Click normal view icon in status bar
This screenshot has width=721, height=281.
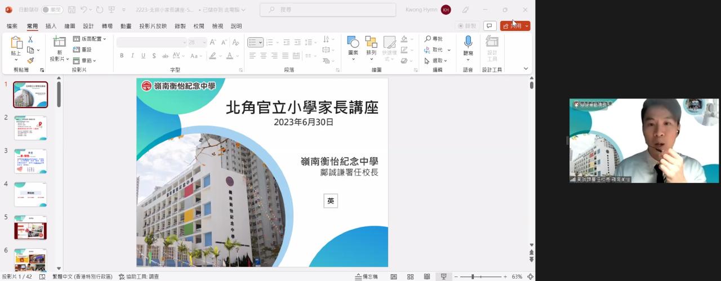click(394, 276)
